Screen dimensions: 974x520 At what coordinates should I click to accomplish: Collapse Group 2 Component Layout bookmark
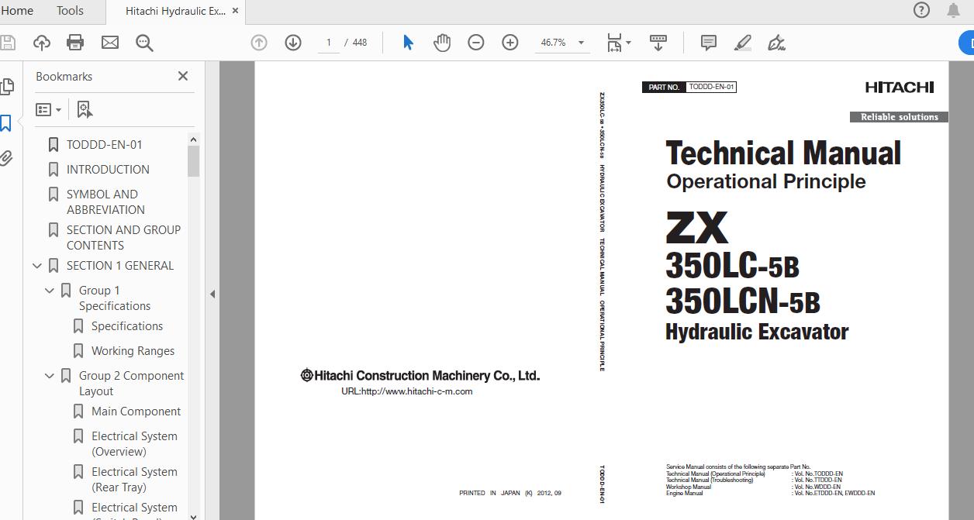click(x=50, y=376)
